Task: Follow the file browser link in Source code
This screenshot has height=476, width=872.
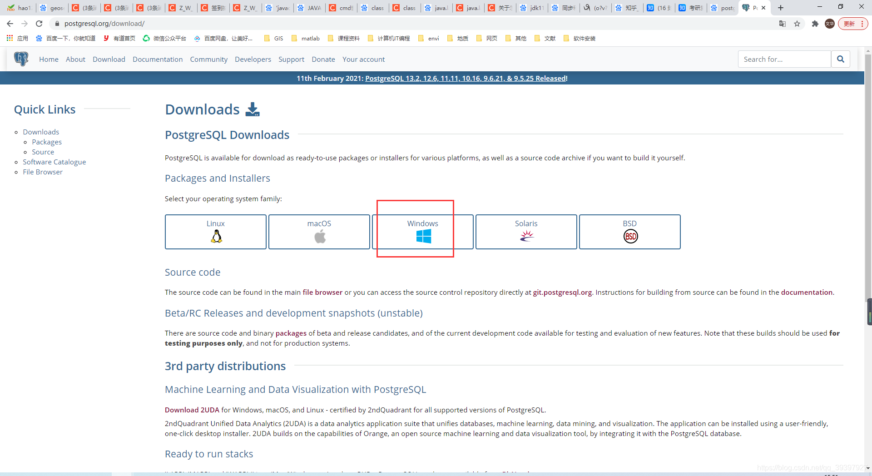Action: point(322,292)
